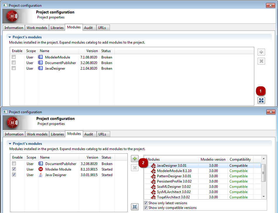
Task: Switch to Audit tab in lower dialog
Action: tap(88, 134)
